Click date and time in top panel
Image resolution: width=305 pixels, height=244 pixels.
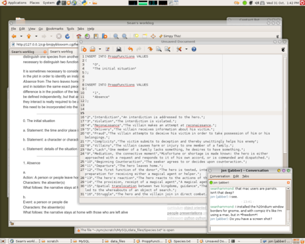pos(282,3)
